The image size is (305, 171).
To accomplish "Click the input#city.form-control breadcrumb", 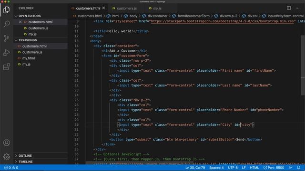I will click(x=283, y=16).
